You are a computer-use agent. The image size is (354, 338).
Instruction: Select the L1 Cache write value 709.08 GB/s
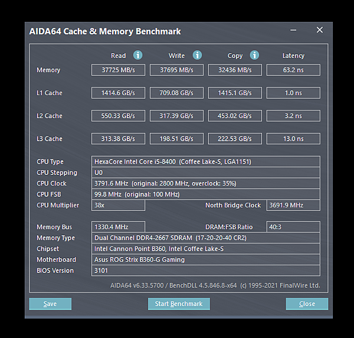176,93
